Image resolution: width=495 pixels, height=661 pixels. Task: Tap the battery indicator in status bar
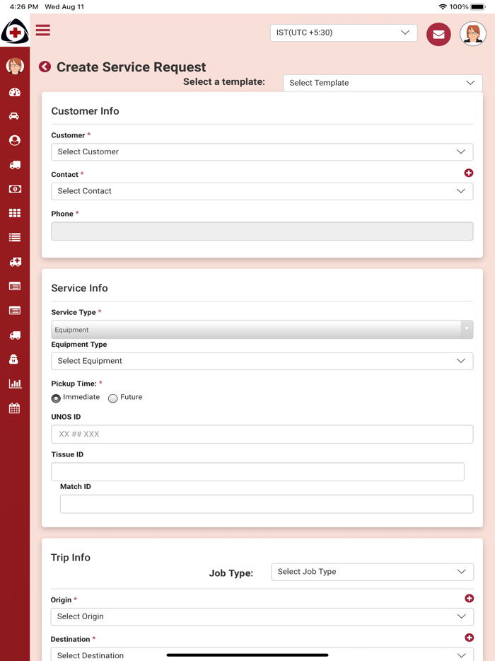[478, 7]
